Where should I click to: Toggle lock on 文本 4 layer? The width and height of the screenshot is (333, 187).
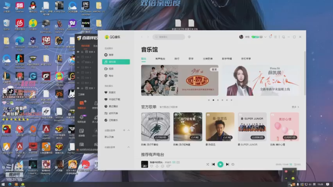(x=82, y=52)
